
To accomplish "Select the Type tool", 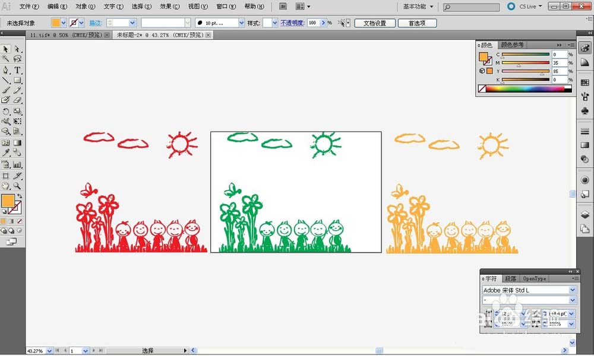I will [x=18, y=70].
